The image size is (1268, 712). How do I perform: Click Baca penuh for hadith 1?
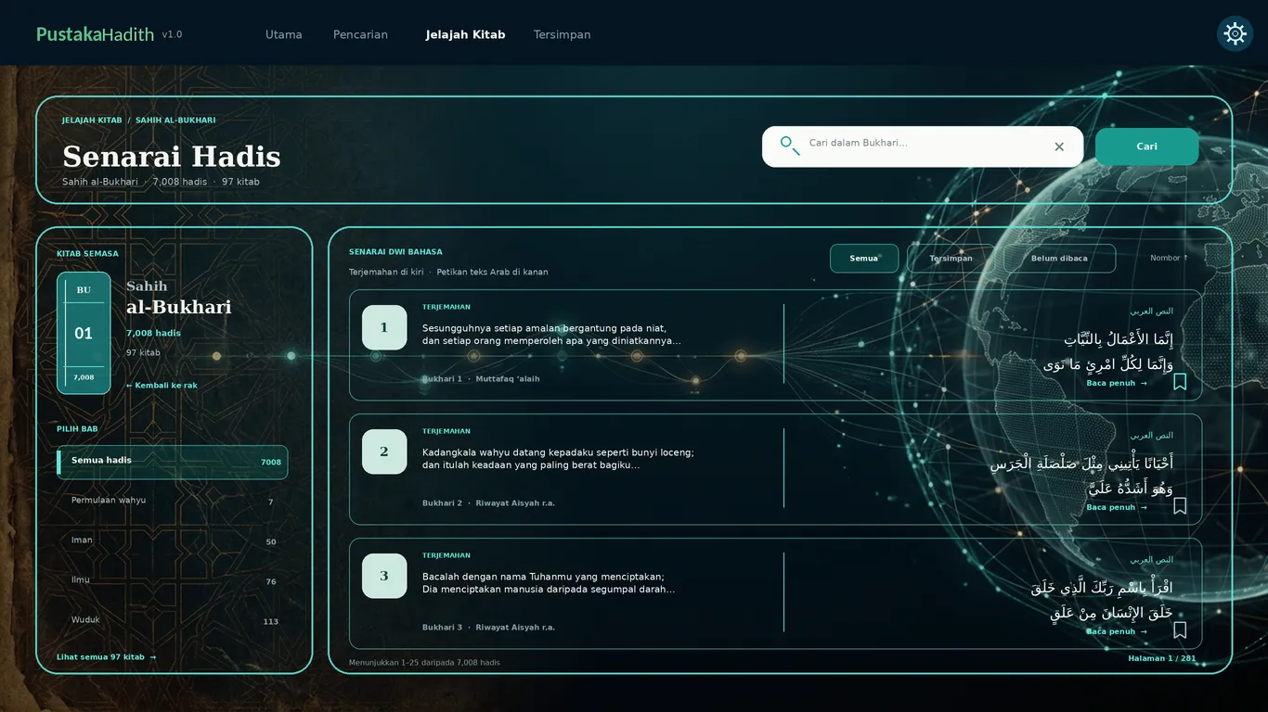tap(1117, 383)
